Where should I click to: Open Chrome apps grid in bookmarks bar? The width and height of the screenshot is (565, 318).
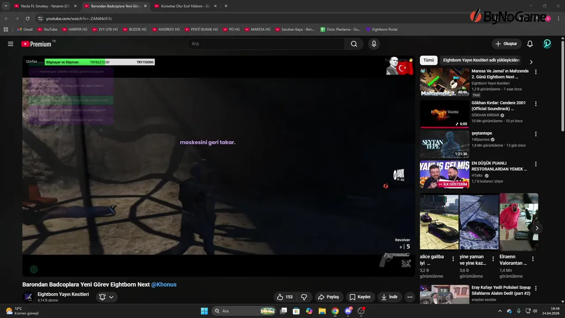(x=6, y=30)
